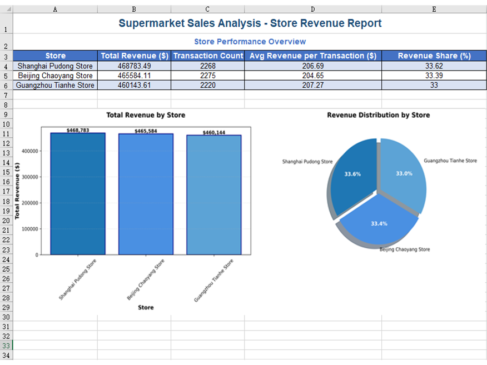Click the title Supermarket Sales Analysis - Store Revenue Report
Viewport: 487px width, 365px height.
249,23
